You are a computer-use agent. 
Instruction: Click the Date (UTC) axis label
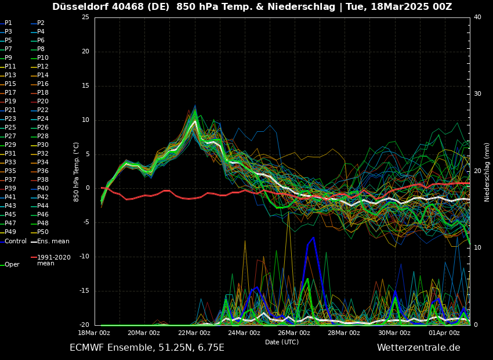point(282,343)
